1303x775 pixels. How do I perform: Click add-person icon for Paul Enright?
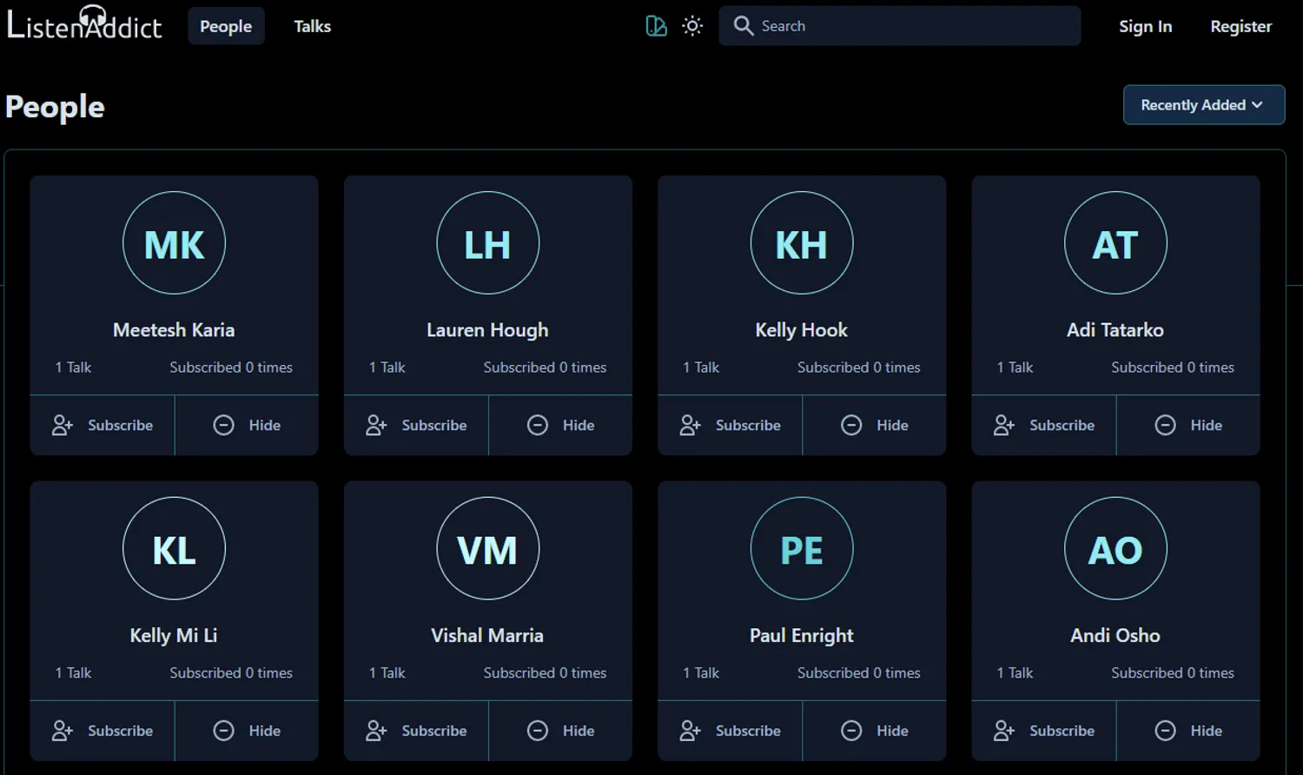click(x=690, y=731)
